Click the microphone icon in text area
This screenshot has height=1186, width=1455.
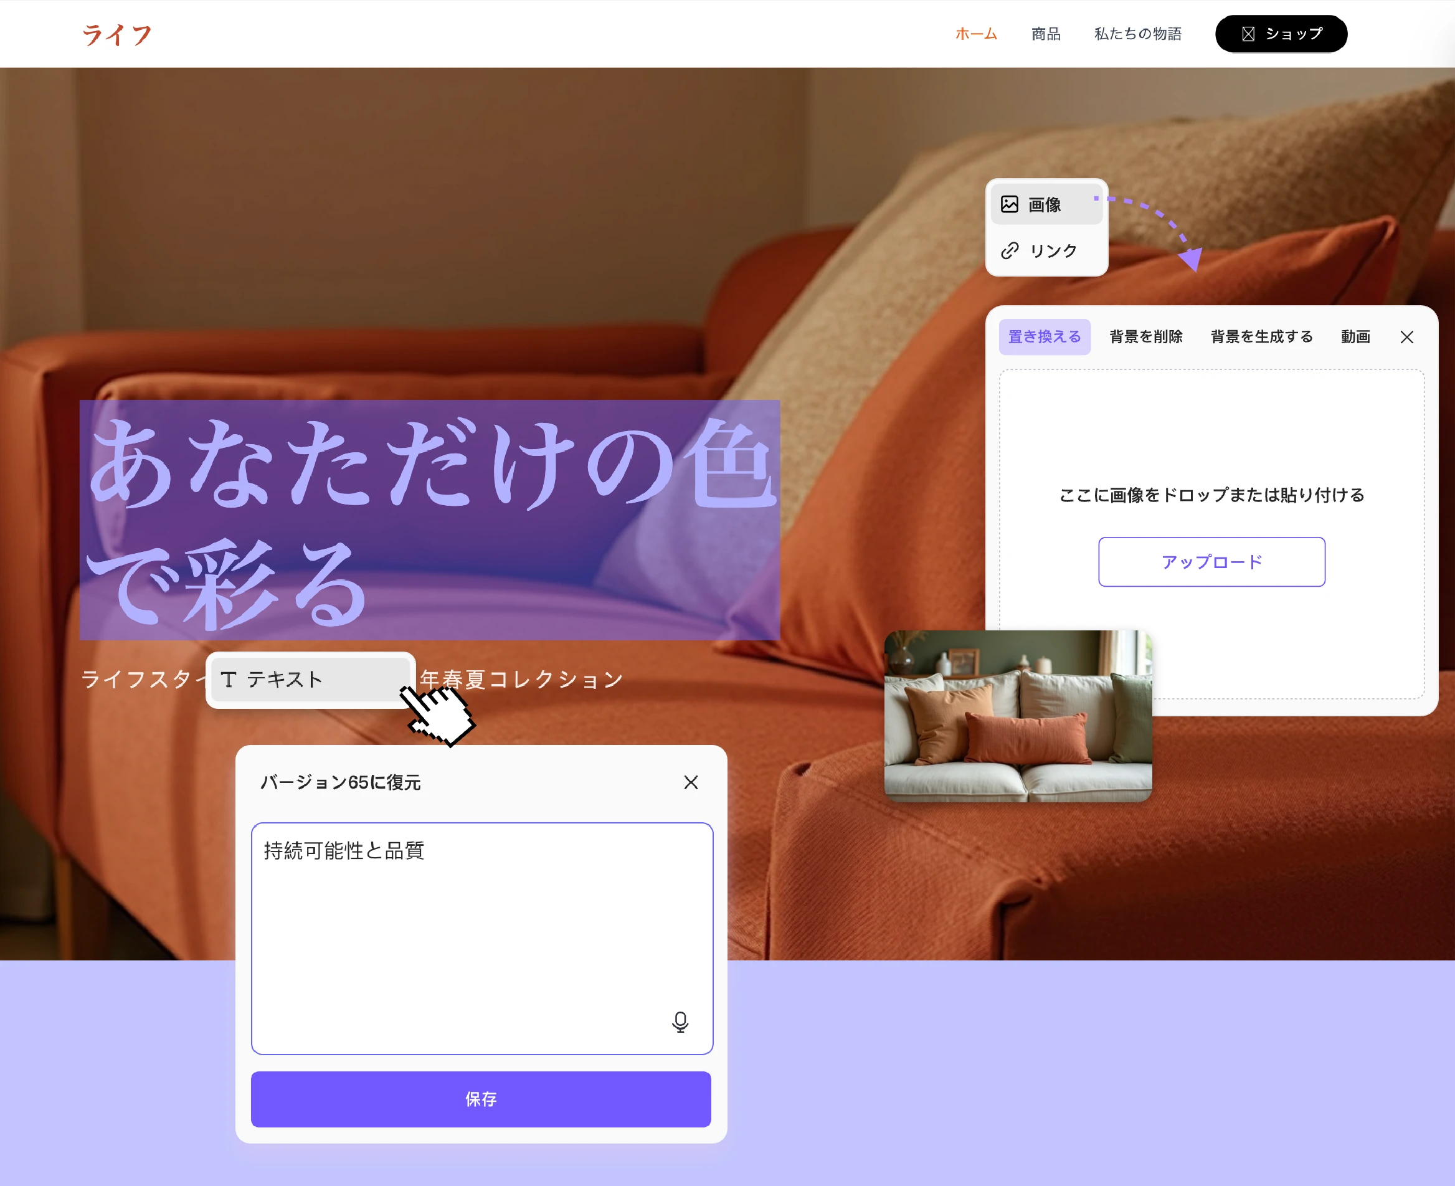(680, 1022)
